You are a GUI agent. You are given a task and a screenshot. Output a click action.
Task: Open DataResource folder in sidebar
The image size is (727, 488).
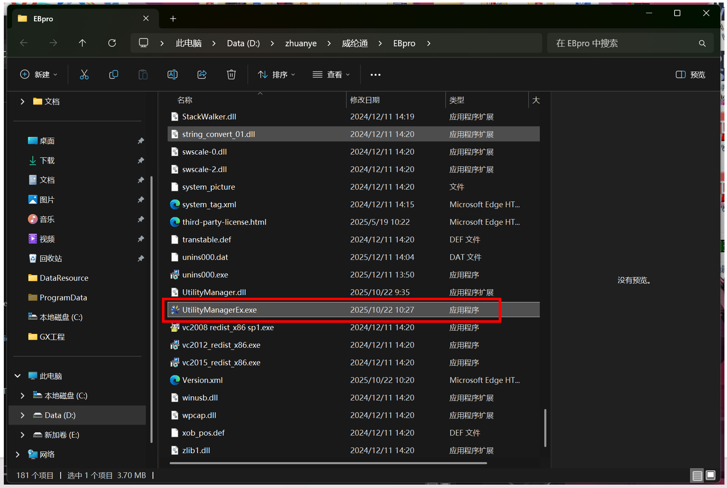click(x=64, y=278)
